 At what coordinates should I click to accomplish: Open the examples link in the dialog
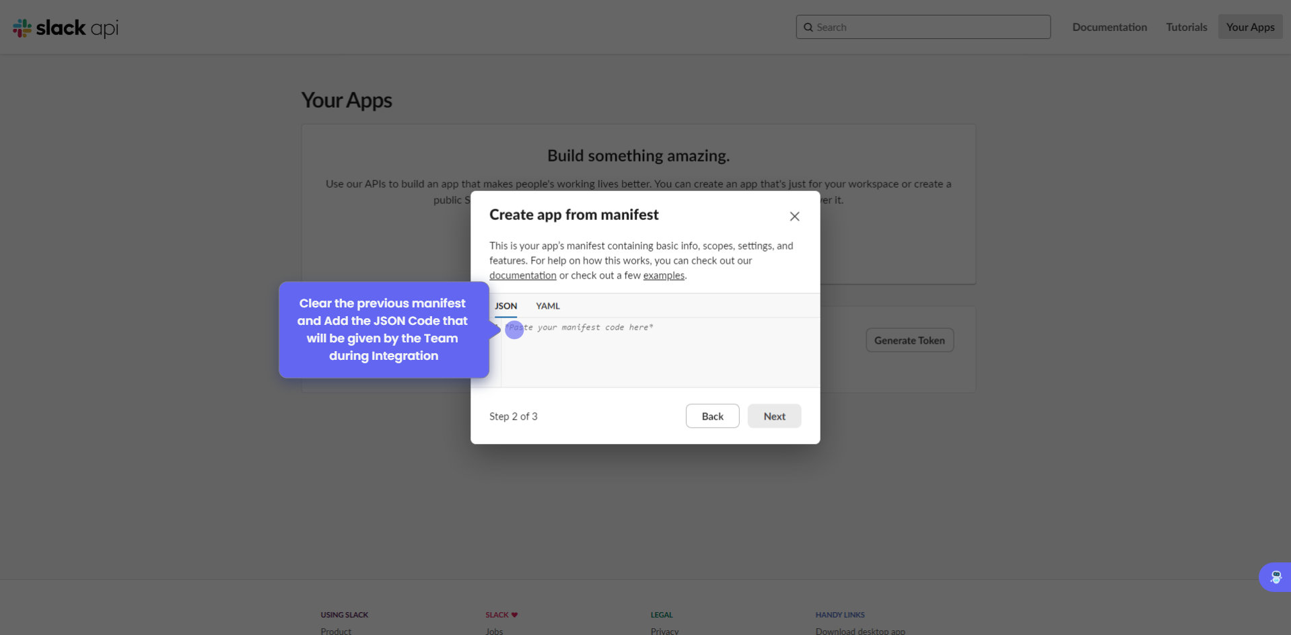(663, 275)
